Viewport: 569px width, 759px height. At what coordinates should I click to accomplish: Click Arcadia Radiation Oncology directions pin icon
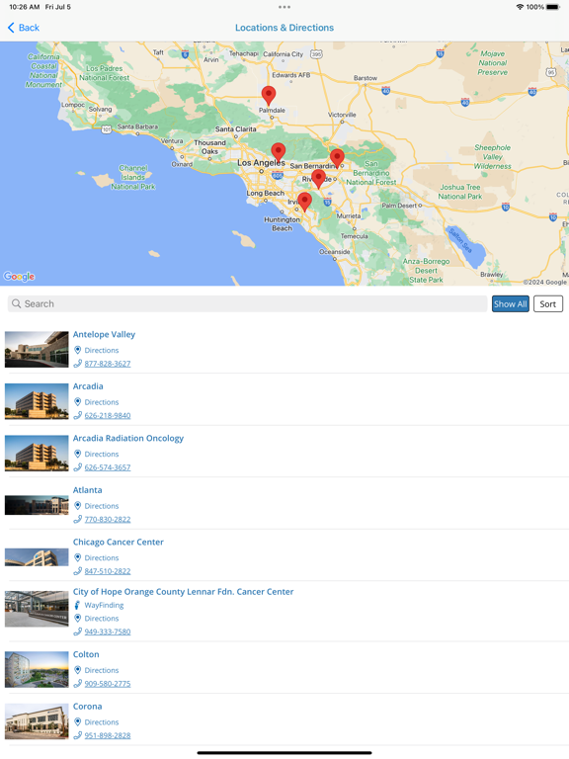click(77, 454)
